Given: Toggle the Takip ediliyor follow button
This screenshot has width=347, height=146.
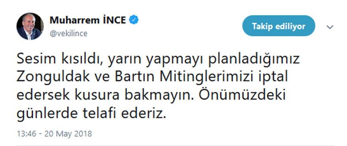Looking at the screenshot, I should point(279,26).
